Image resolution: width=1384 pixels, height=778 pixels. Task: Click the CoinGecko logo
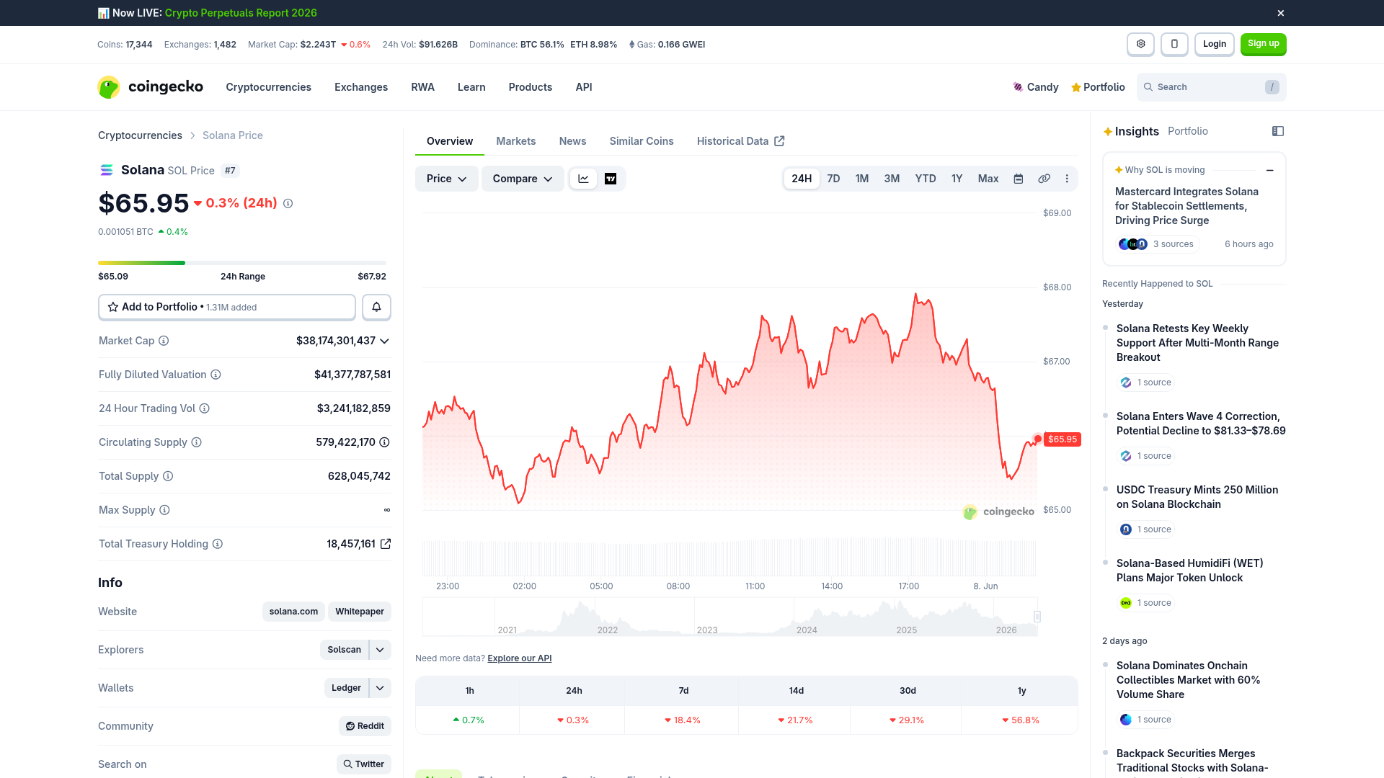[151, 87]
